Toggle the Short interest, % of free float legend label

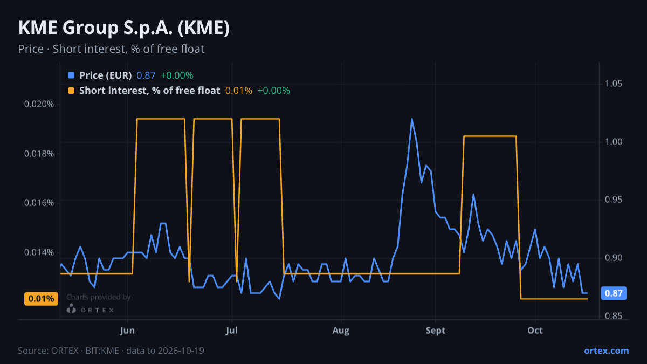pyautogui.click(x=149, y=91)
